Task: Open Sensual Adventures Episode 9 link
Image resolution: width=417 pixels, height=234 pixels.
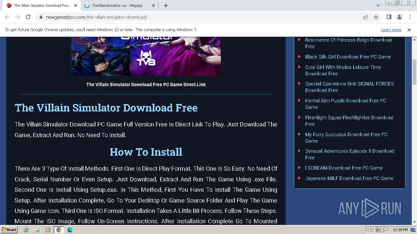Action: (350, 154)
